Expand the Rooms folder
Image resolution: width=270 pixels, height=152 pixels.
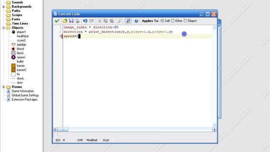[x=4, y=87]
